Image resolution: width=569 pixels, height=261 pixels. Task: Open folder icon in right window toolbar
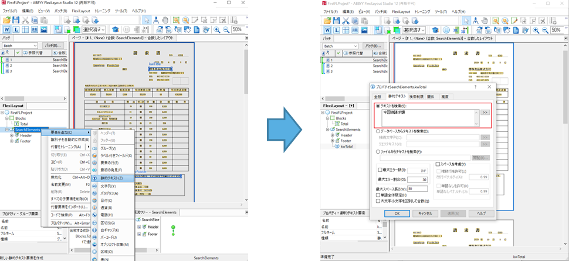(328, 21)
